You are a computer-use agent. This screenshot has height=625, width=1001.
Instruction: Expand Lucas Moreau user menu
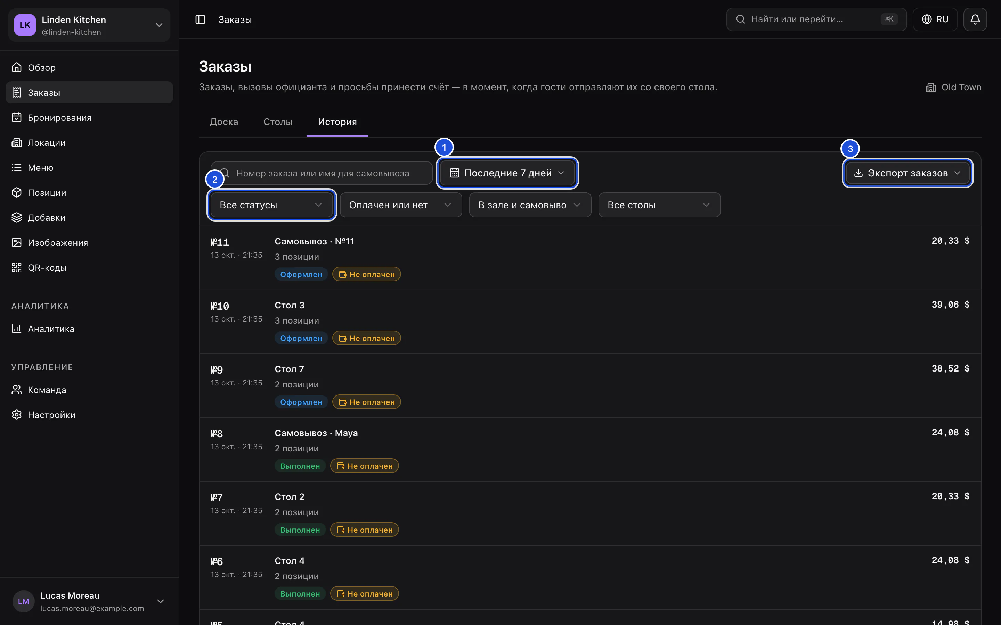coord(89,601)
